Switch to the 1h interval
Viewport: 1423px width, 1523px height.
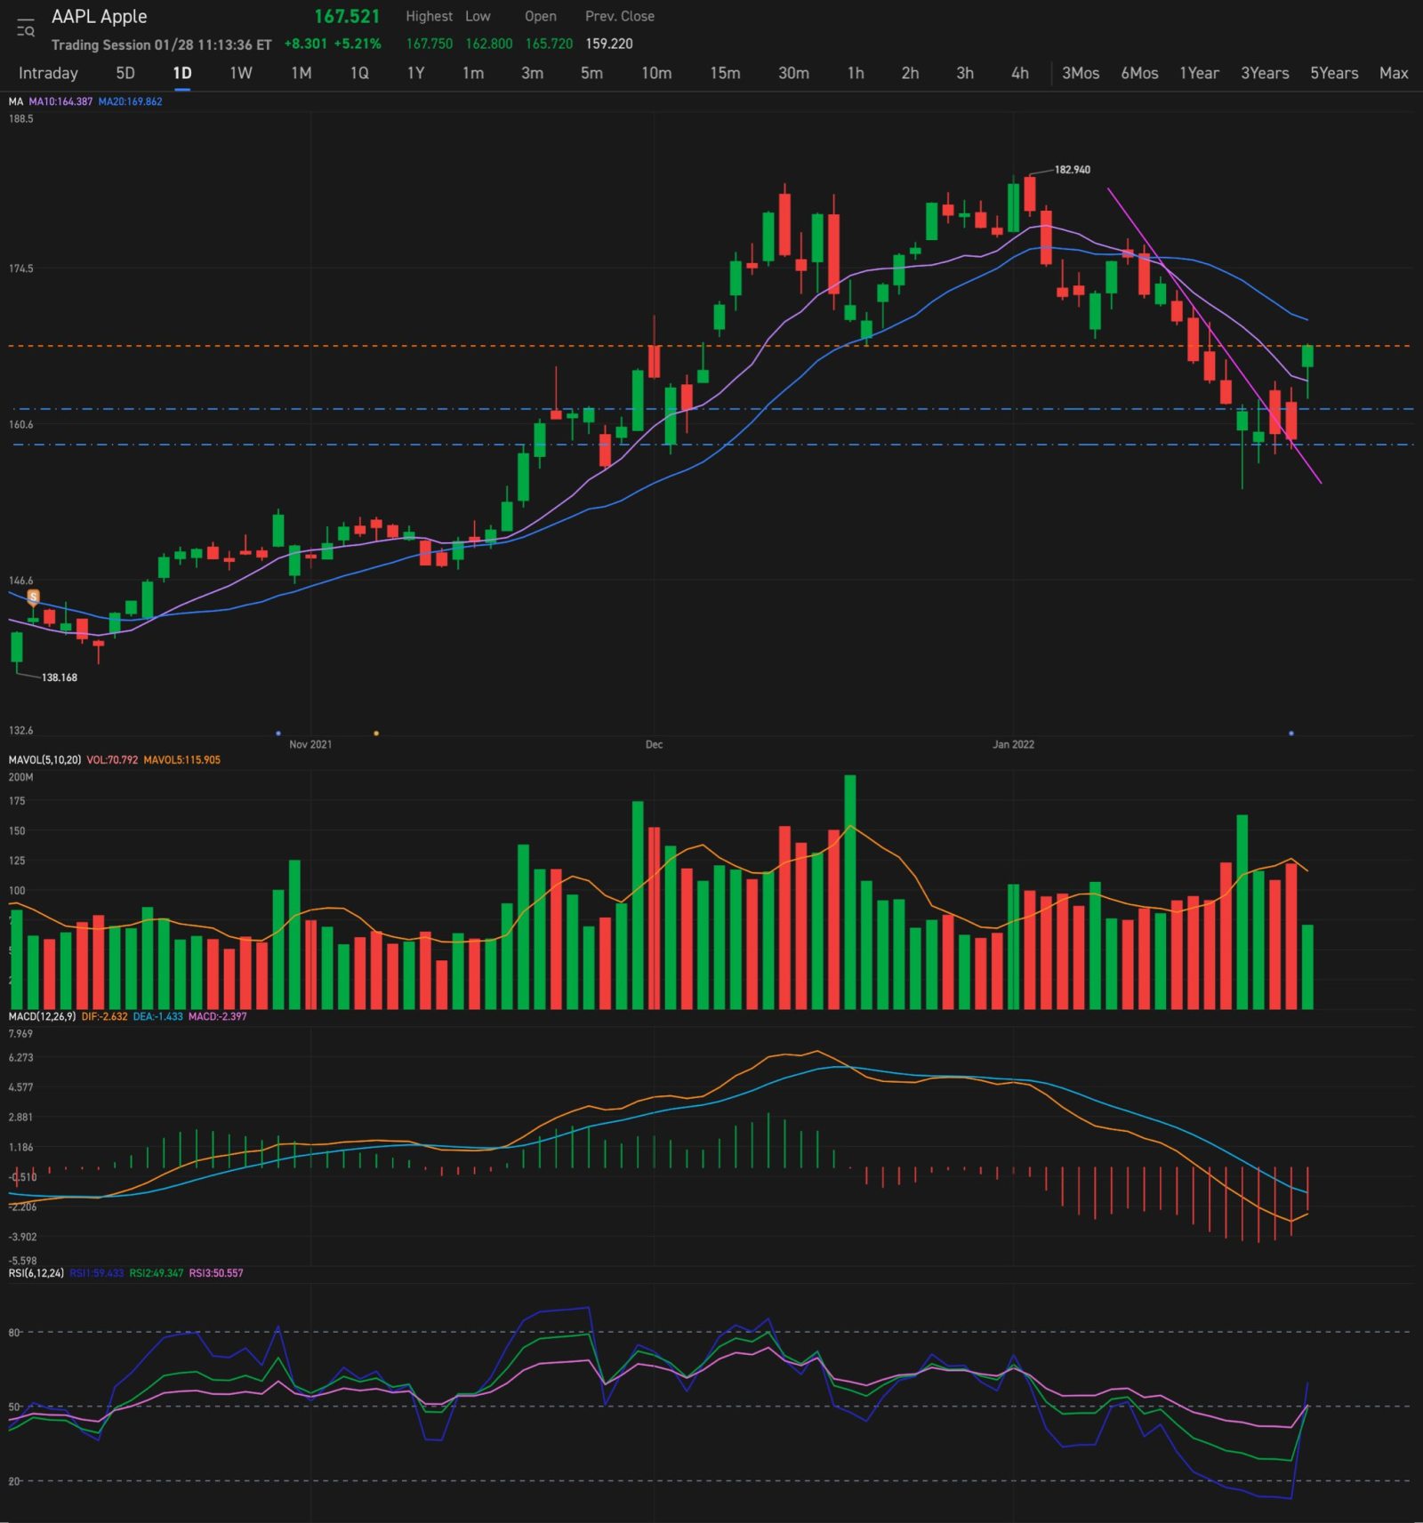coord(856,73)
